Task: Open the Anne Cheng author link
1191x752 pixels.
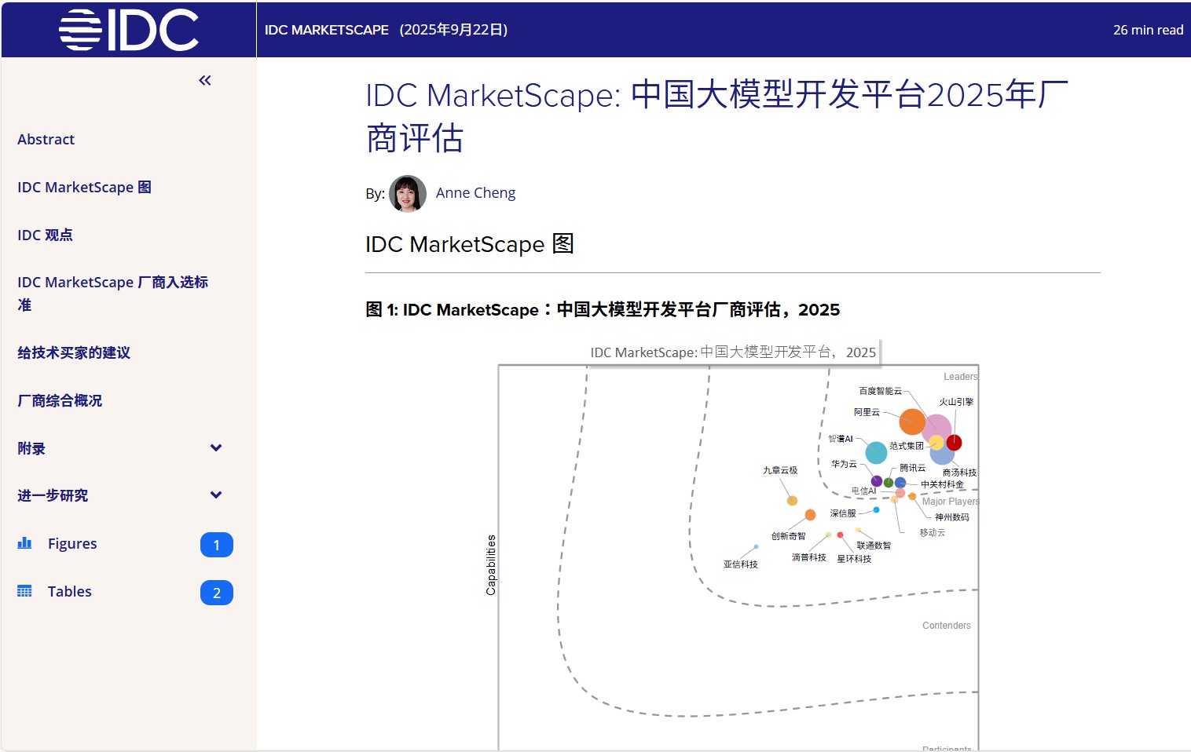Action: (x=475, y=193)
